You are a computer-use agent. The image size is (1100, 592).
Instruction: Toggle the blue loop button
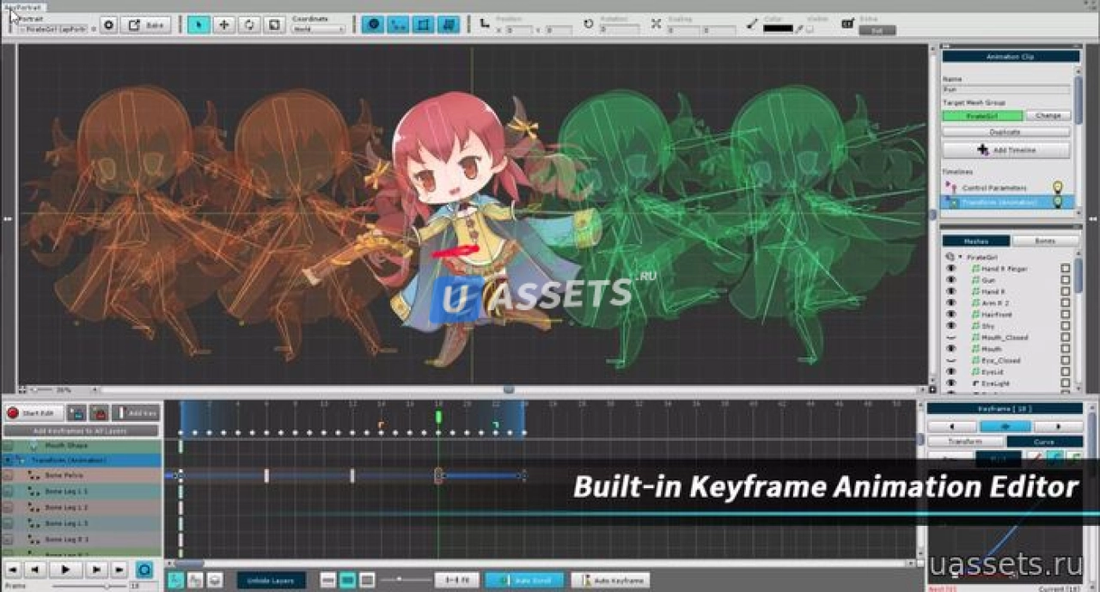(145, 569)
